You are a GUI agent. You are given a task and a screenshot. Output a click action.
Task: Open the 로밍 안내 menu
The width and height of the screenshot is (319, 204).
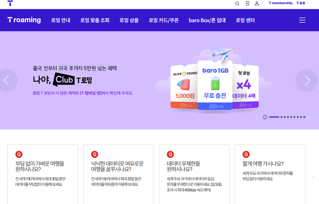point(61,20)
